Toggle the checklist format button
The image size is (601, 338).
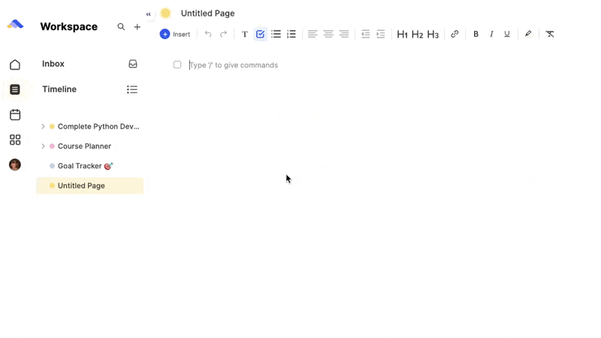(x=261, y=34)
